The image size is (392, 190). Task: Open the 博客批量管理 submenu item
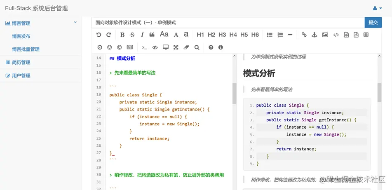pos(26,49)
